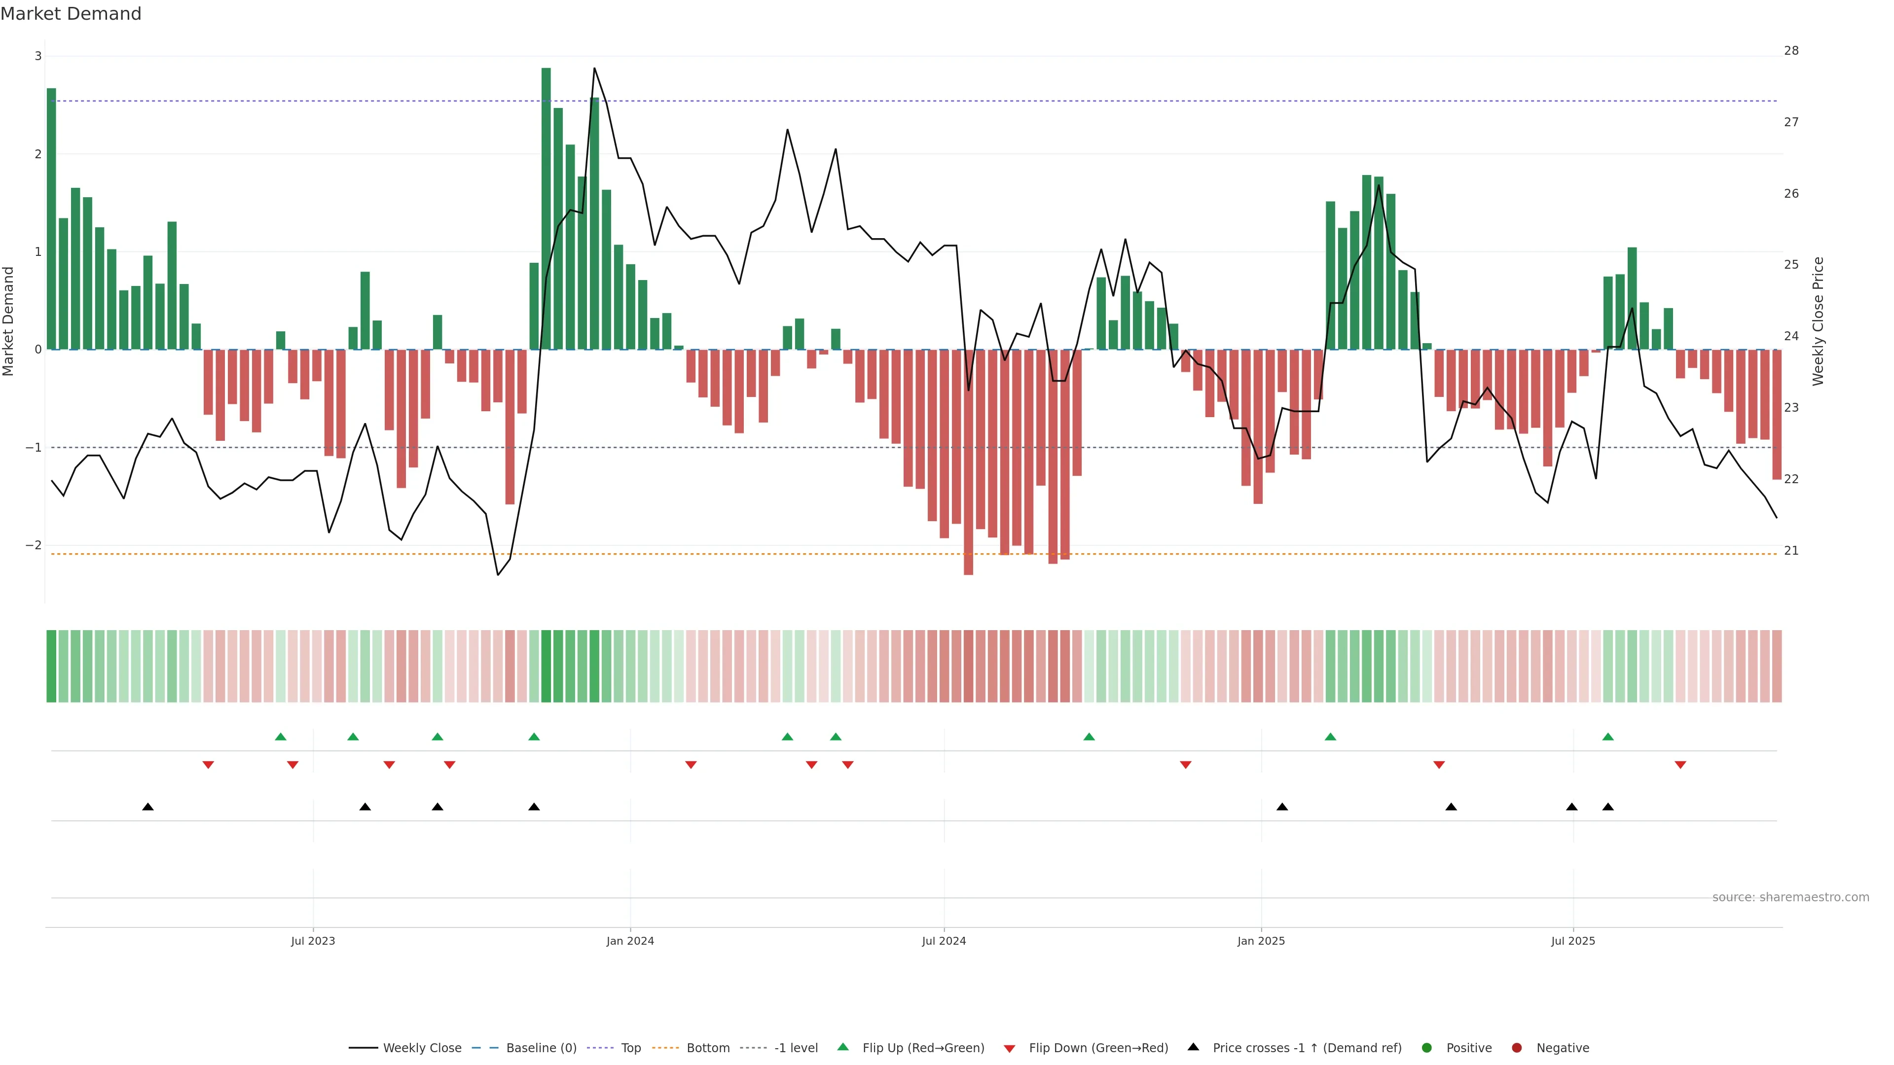Screen dimensions: 1894x1065
Task: Click the green Positive legend dot
Action: (x=1427, y=1047)
